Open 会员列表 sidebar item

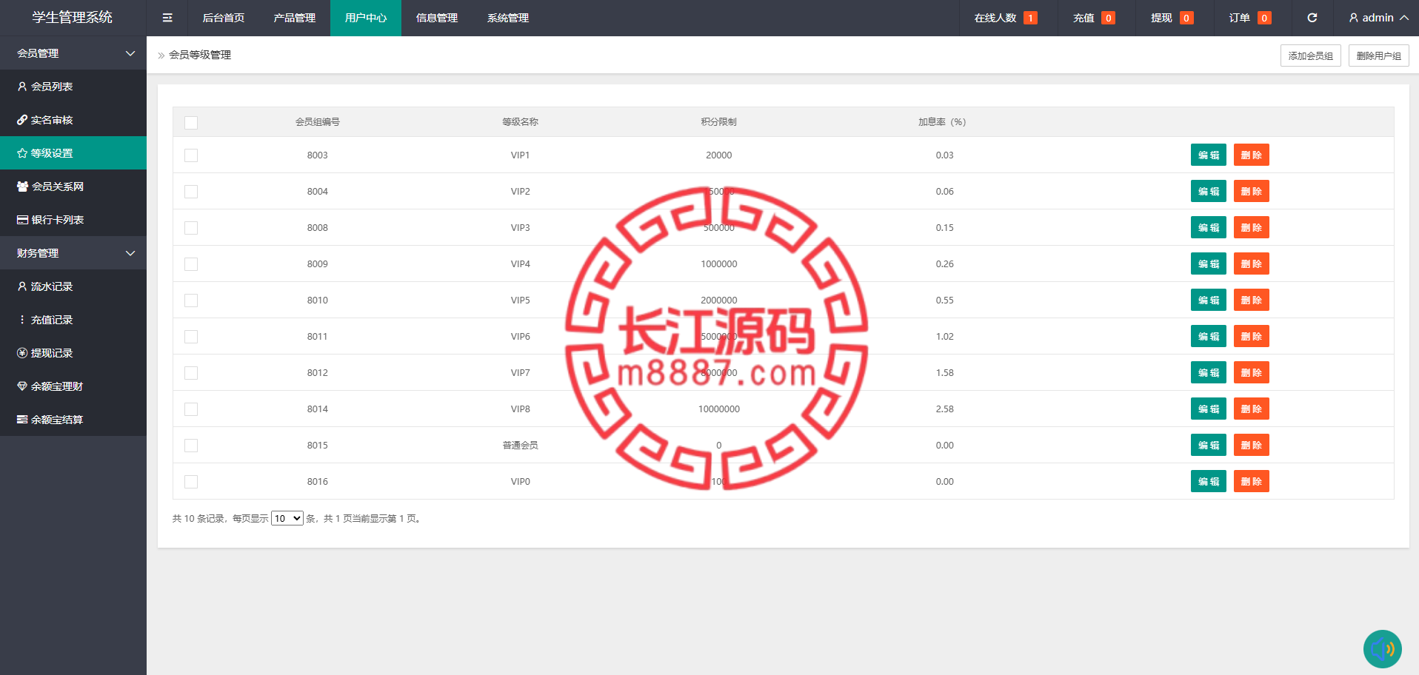tap(73, 87)
